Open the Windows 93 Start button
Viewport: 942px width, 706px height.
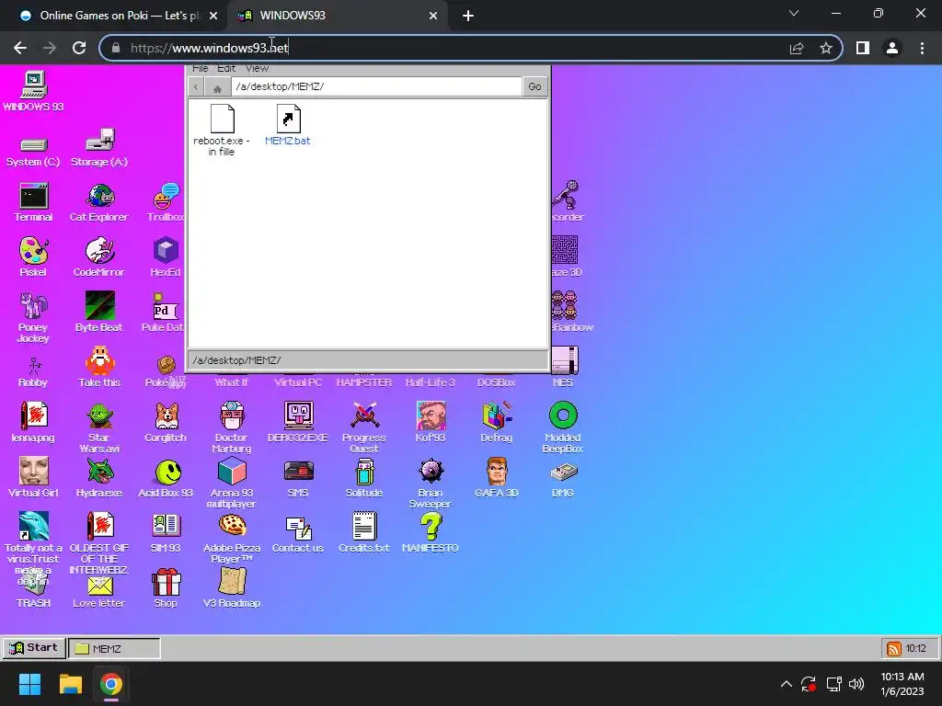pos(34,648)
